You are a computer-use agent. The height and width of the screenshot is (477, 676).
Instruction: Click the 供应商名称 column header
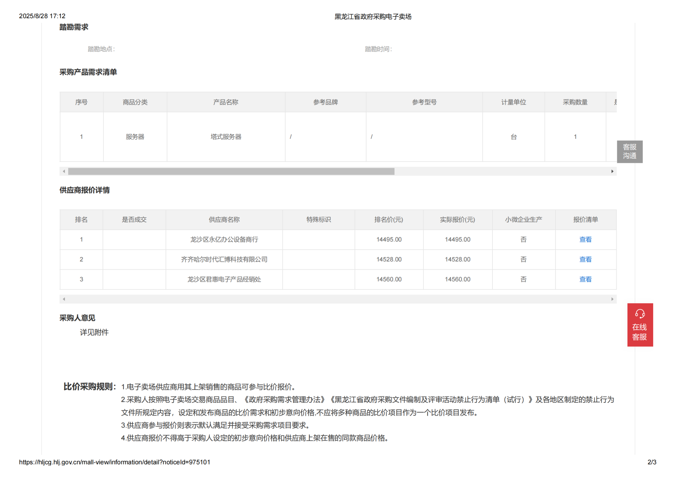click(224, 220)
